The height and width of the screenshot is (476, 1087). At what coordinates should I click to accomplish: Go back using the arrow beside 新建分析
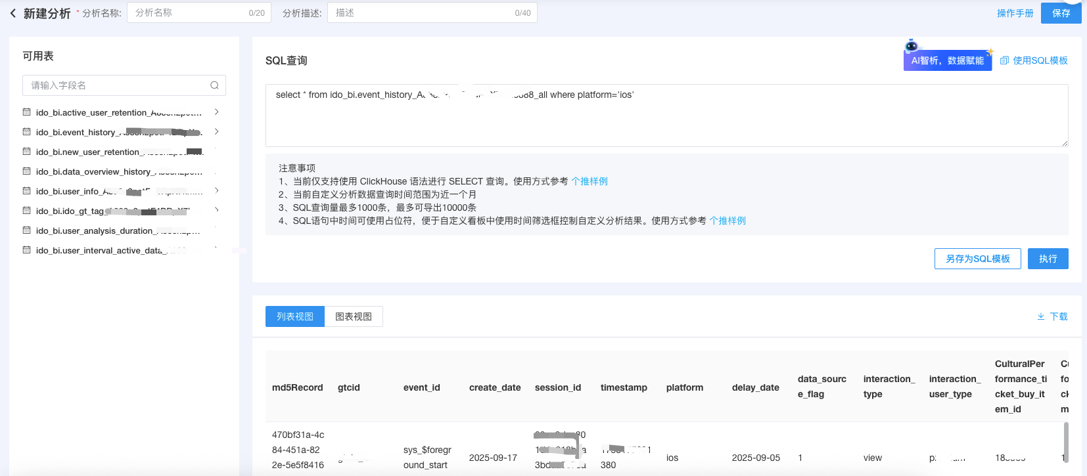[13, 13]
